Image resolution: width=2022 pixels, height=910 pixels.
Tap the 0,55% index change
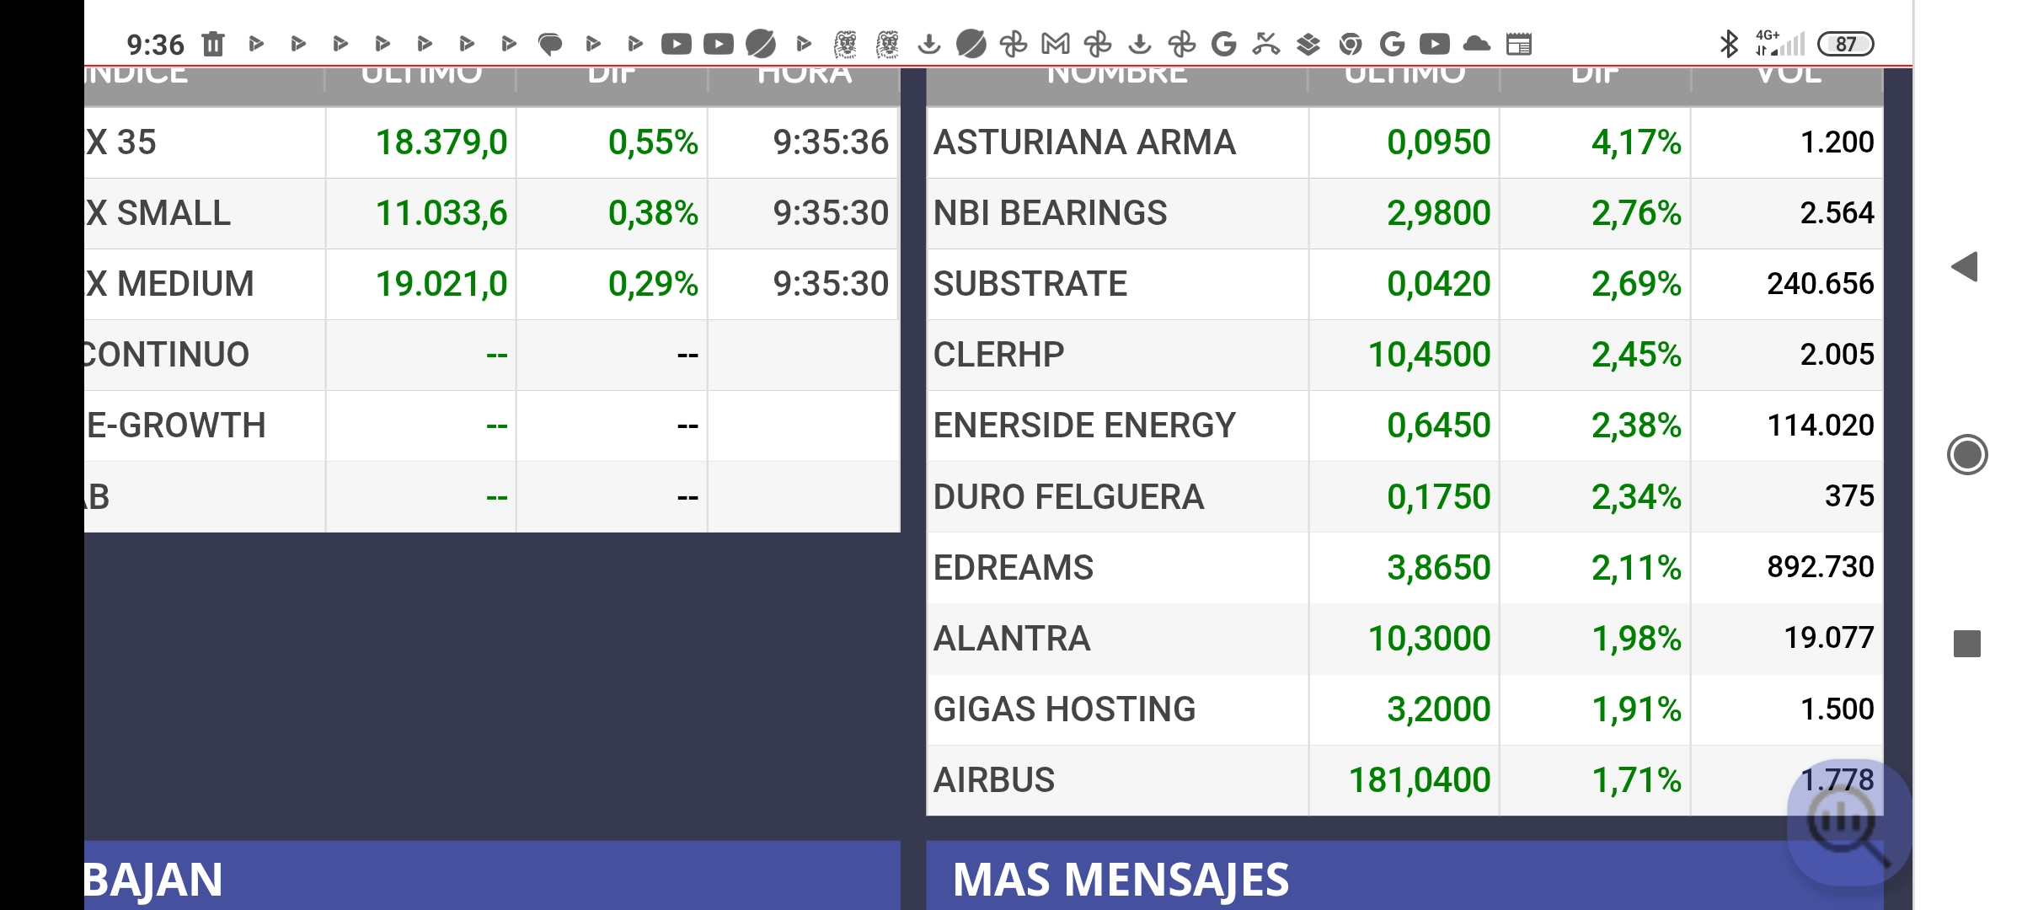tap(653, 142)
